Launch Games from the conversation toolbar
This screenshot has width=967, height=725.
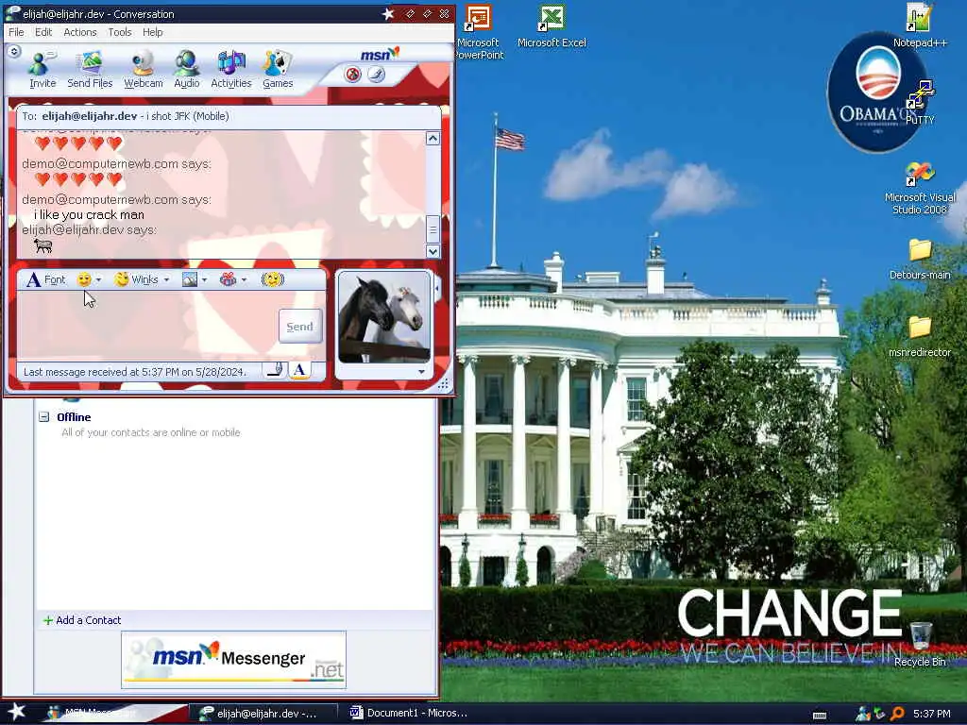click(278, 70)
